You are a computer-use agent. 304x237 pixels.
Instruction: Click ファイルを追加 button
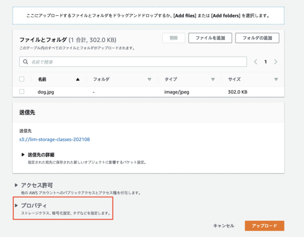tap(210, 38)
